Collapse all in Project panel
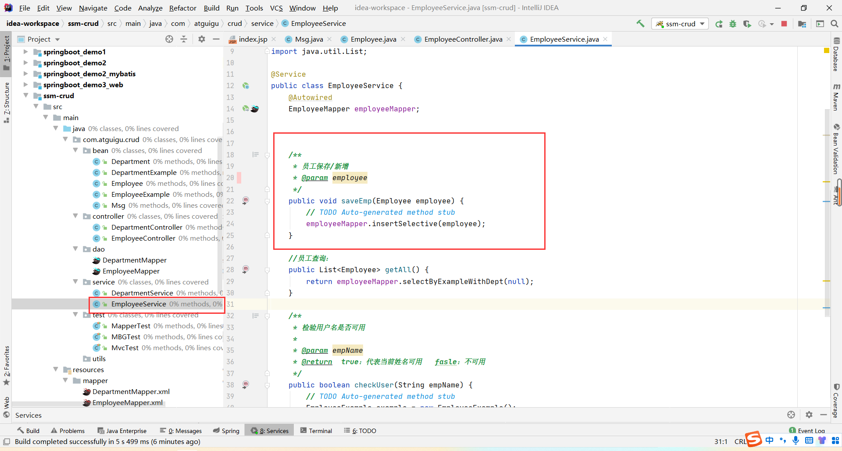 pos(184,39)
